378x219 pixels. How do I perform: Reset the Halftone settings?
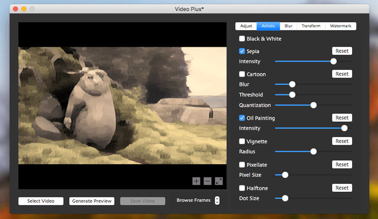[x=342, y=188]
